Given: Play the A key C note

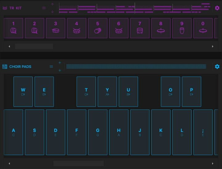Looking at the screenshot, I should (x=13, y=132).
